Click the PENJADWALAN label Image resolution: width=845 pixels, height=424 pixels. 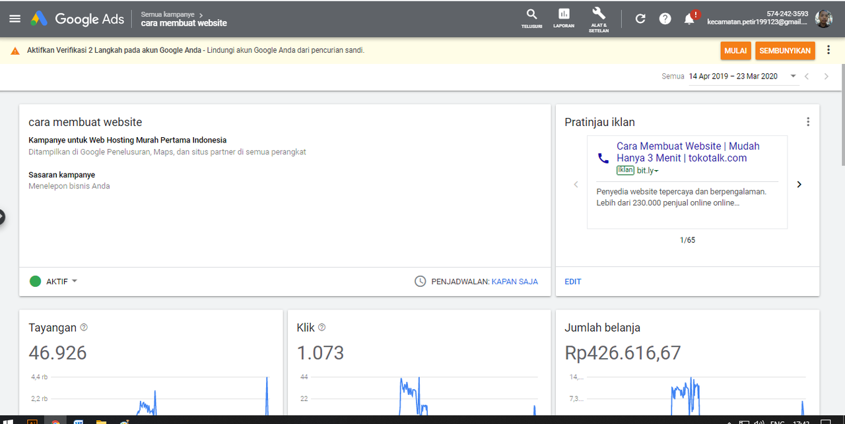click(x=460, y=282)
